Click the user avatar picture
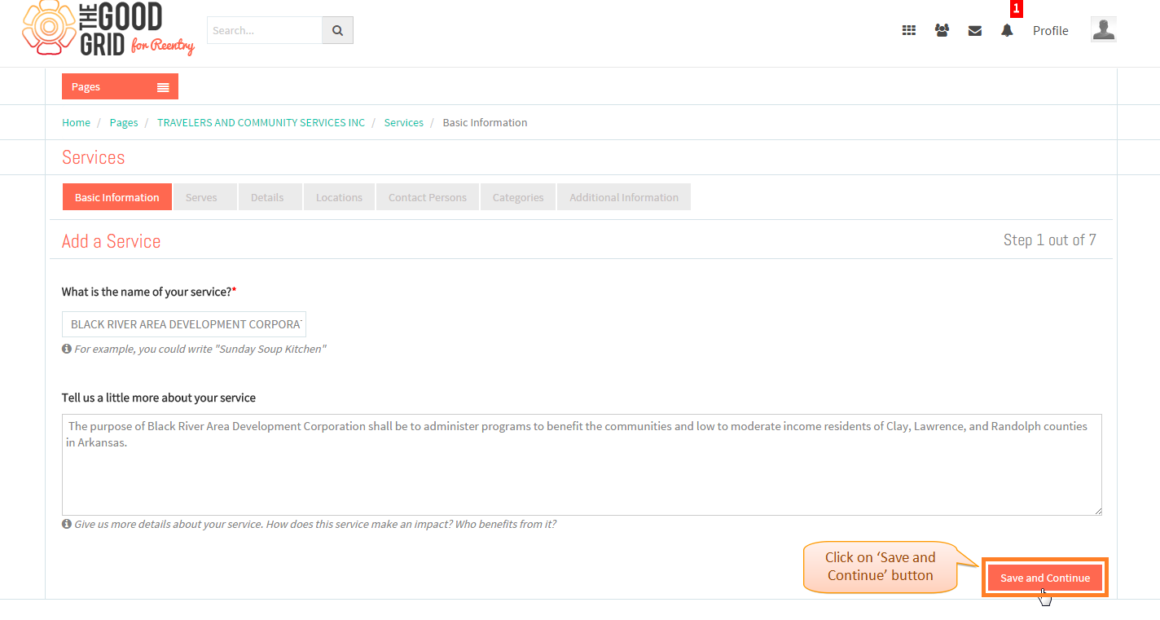 pyautogui.click(x=1103, y=29)
